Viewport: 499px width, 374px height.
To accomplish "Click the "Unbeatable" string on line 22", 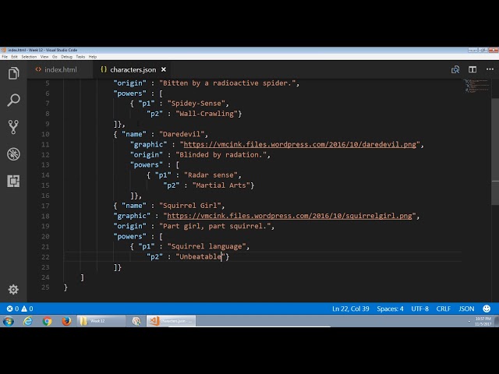I will pyautogui.click(x=200, y=256).
